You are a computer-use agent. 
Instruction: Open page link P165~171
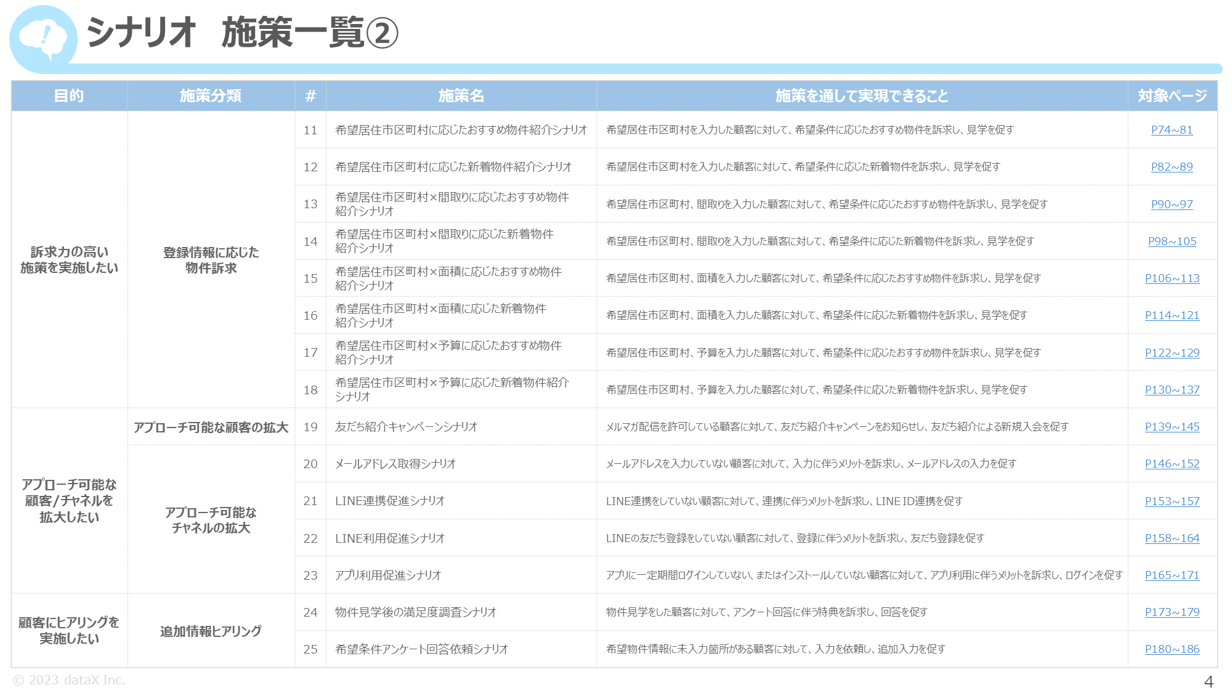click(1172, 575)
